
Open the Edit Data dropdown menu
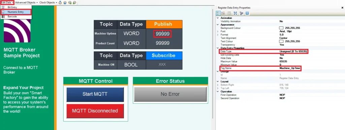(x=7, y=2)
